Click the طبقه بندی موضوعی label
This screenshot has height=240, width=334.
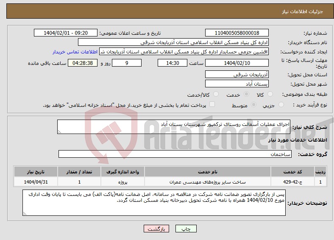coord(305,94)
